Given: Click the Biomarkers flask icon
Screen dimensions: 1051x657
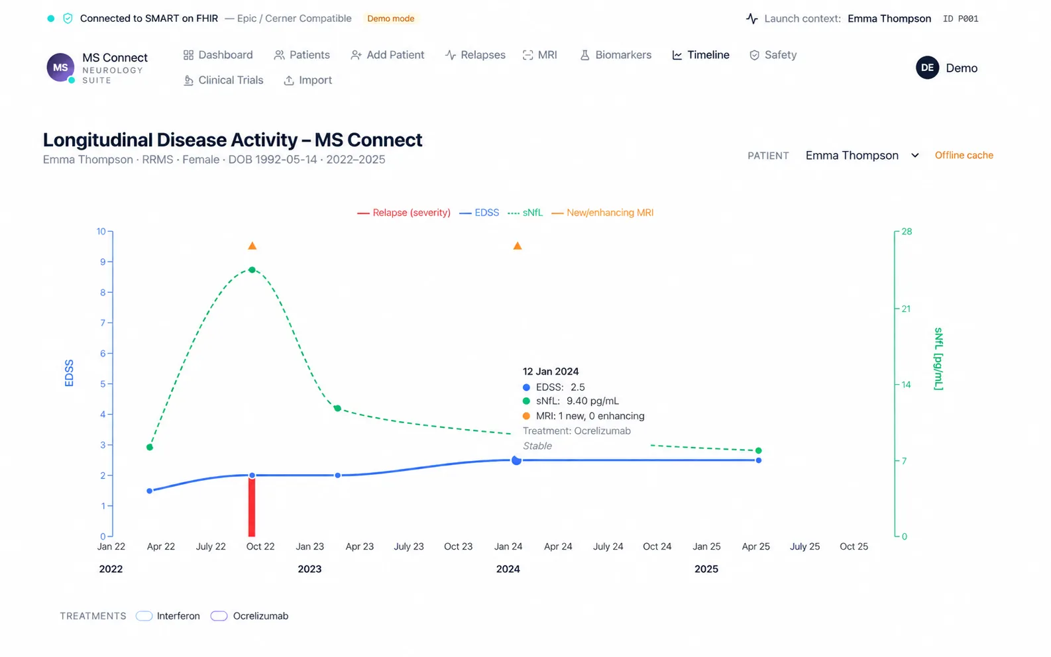Looking at the screenshot, I should [x=584, y=55].
